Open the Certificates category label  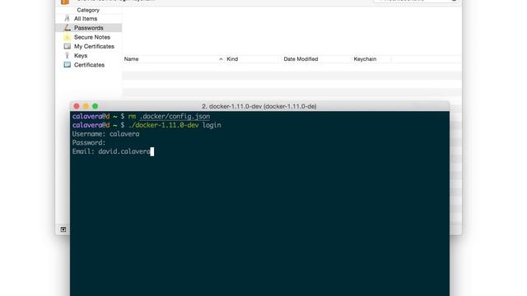point(89,65)
